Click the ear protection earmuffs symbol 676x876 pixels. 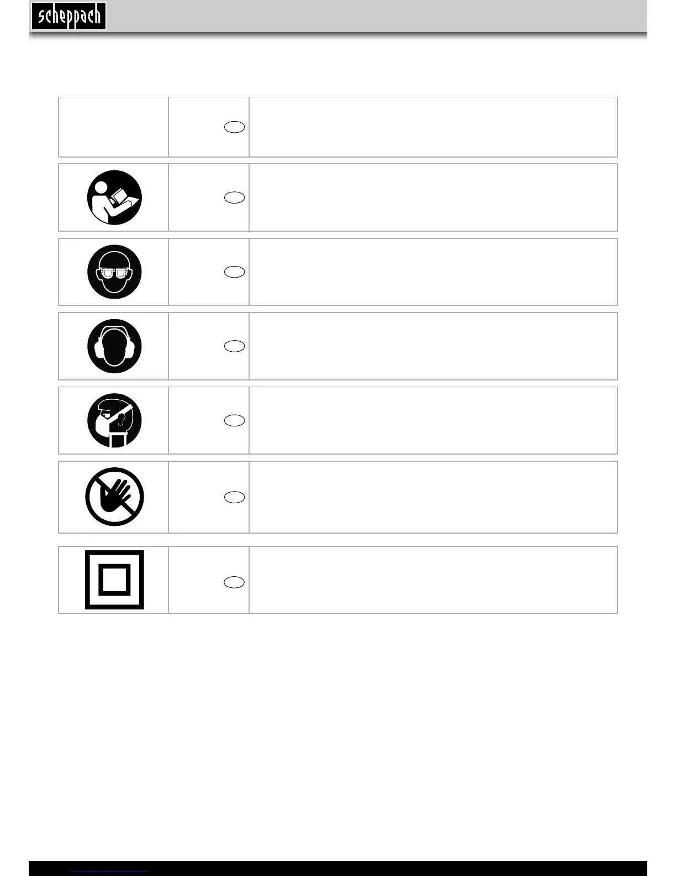pyautogui.click(x=114, y=346)
